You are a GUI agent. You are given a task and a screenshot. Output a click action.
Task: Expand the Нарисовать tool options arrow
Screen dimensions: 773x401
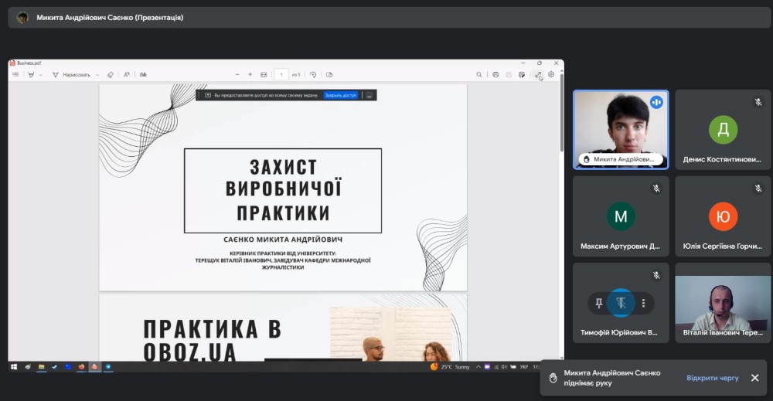click(97, 75)
